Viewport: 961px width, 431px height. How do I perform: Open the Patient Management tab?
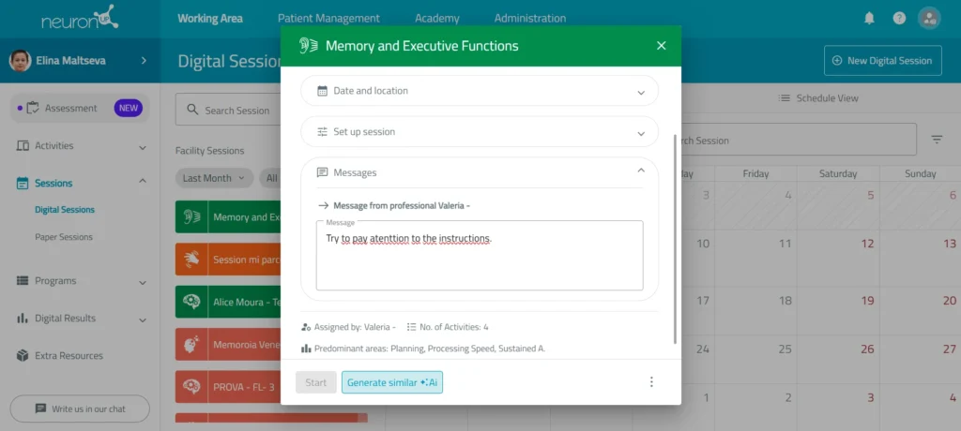pyautogui.click(x=328, y=19)
